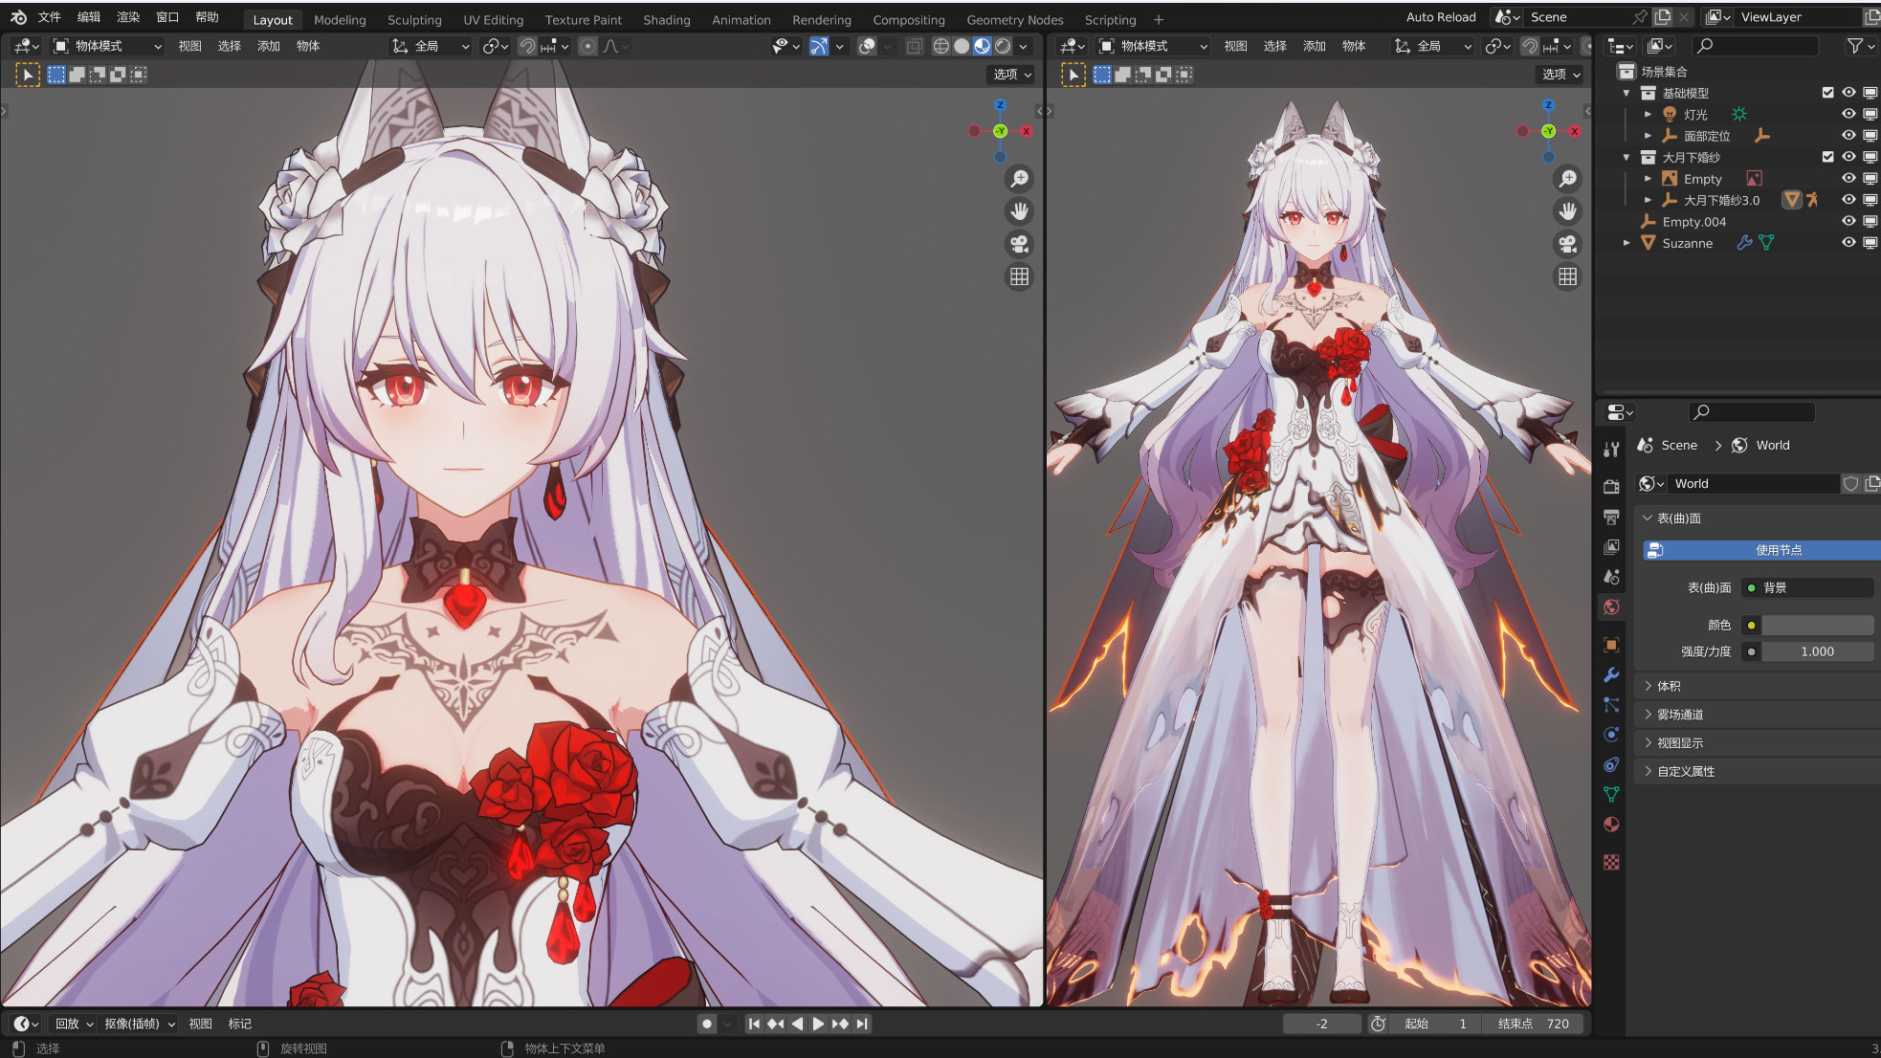The width and height of the screenshot is (1881, 1058).
Task: Open the Modifier properties wrench tab
Action: pyautogui.click(x=1611, y=674)
